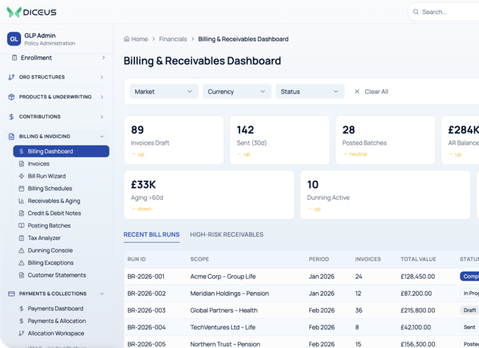Click the Invoices file icon
This screenshot has width=479, height=348.
click(21, 164)
